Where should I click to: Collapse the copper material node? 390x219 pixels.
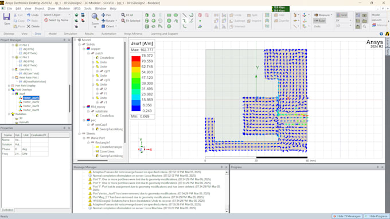click(x=84, y=49)
